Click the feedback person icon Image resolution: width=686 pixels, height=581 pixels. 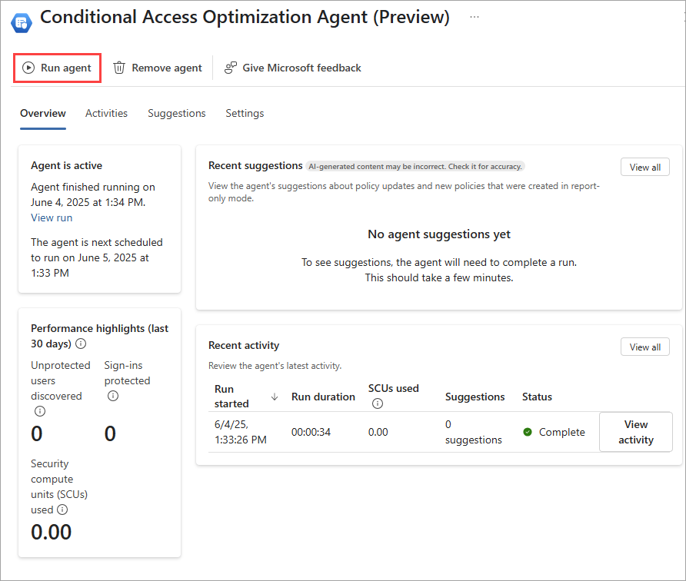pyautogui.click(x=231, y=68)
